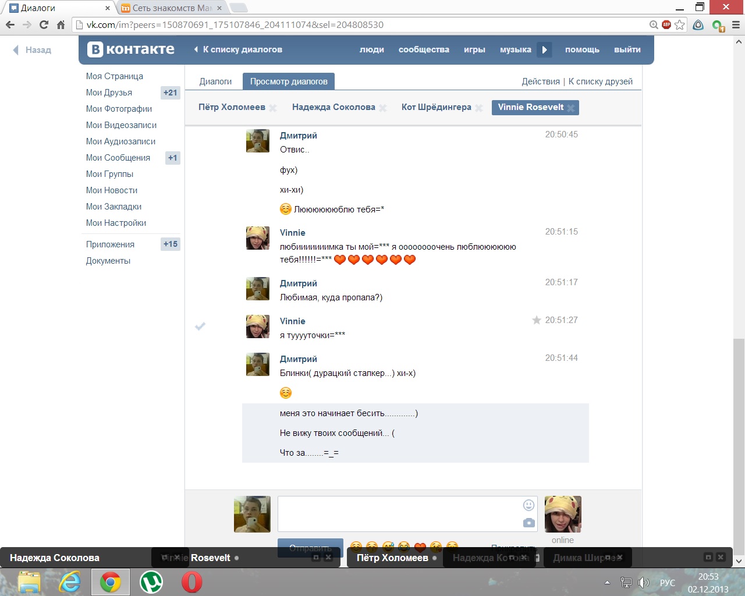
Task: Open File Explorer from the taskbar
Action: pyautogui.click(x=29, y=582)
